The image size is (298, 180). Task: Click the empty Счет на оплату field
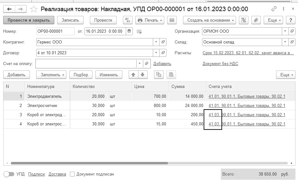tap(86, 63)
